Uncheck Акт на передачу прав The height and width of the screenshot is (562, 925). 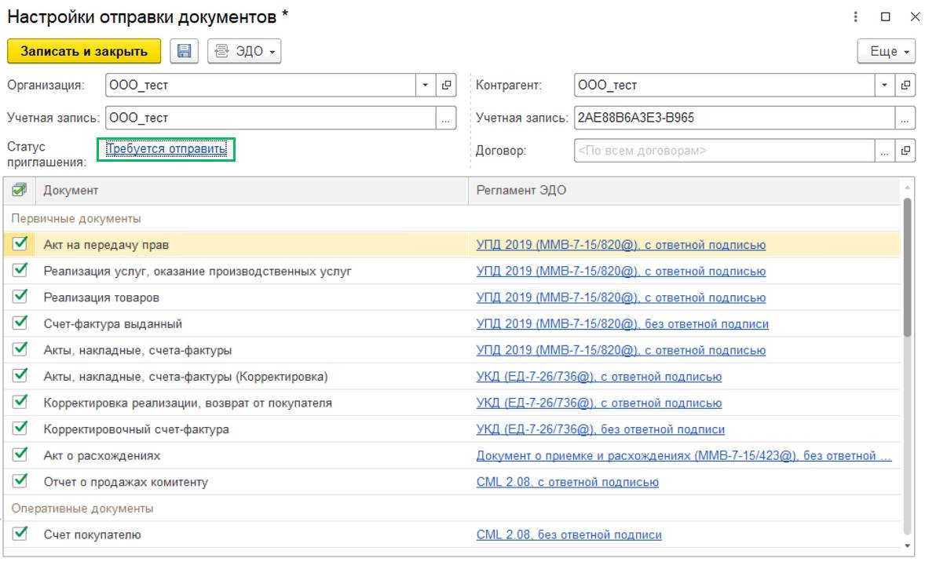pyautogui.click(x=20, y=243)
